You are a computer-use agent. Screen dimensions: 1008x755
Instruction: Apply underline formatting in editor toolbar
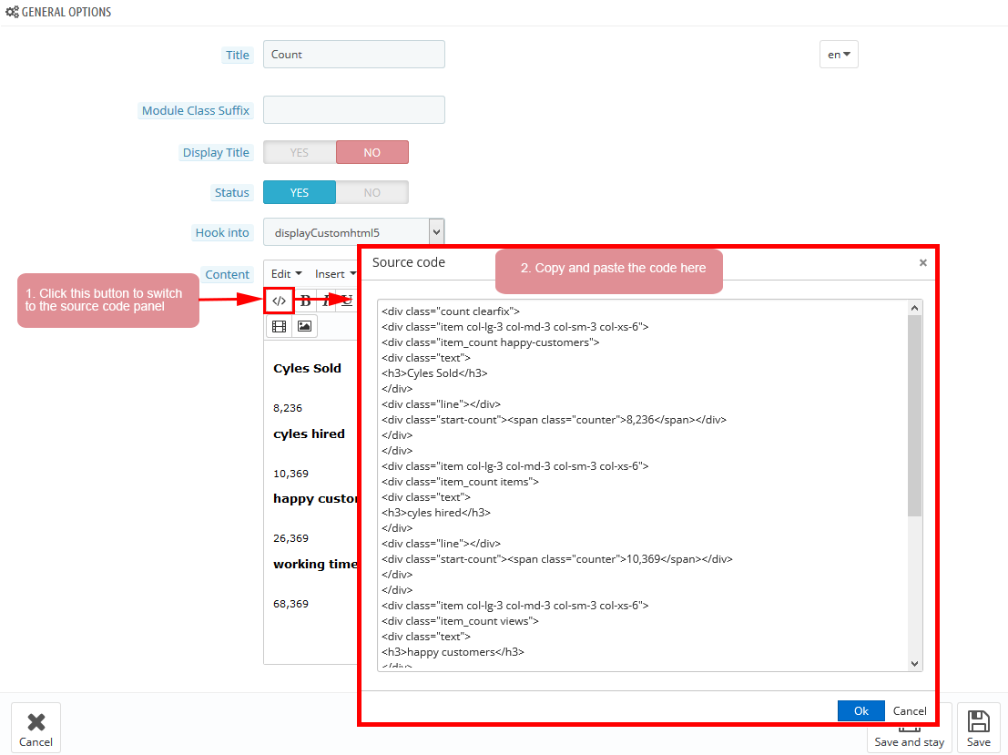[x=347, y=301]
